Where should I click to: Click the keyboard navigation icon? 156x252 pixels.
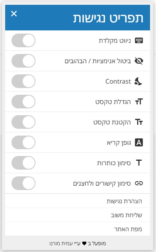click(139, 40)
